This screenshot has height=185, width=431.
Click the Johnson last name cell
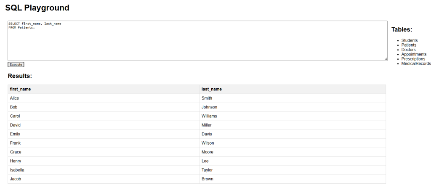coord(293,107)
